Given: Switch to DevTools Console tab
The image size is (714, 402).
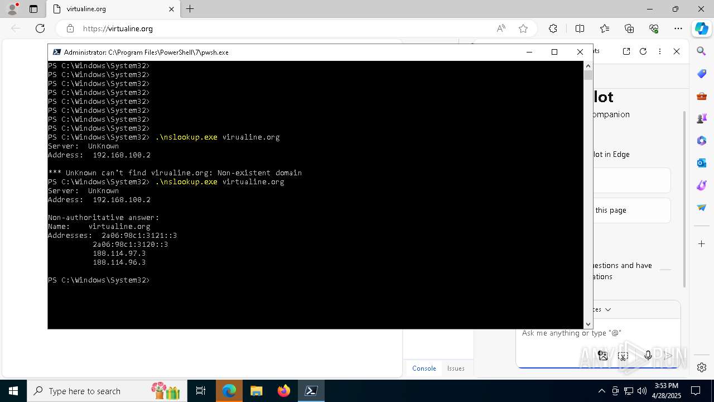Looking at the screenshot, I should [x=424, y=368].
